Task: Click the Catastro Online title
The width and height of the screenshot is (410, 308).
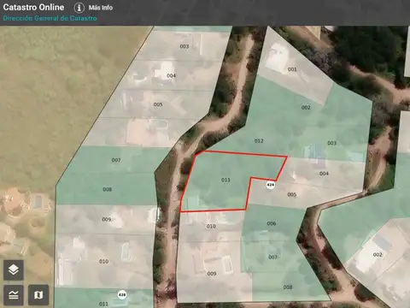Action: click(x=33, y=7)
